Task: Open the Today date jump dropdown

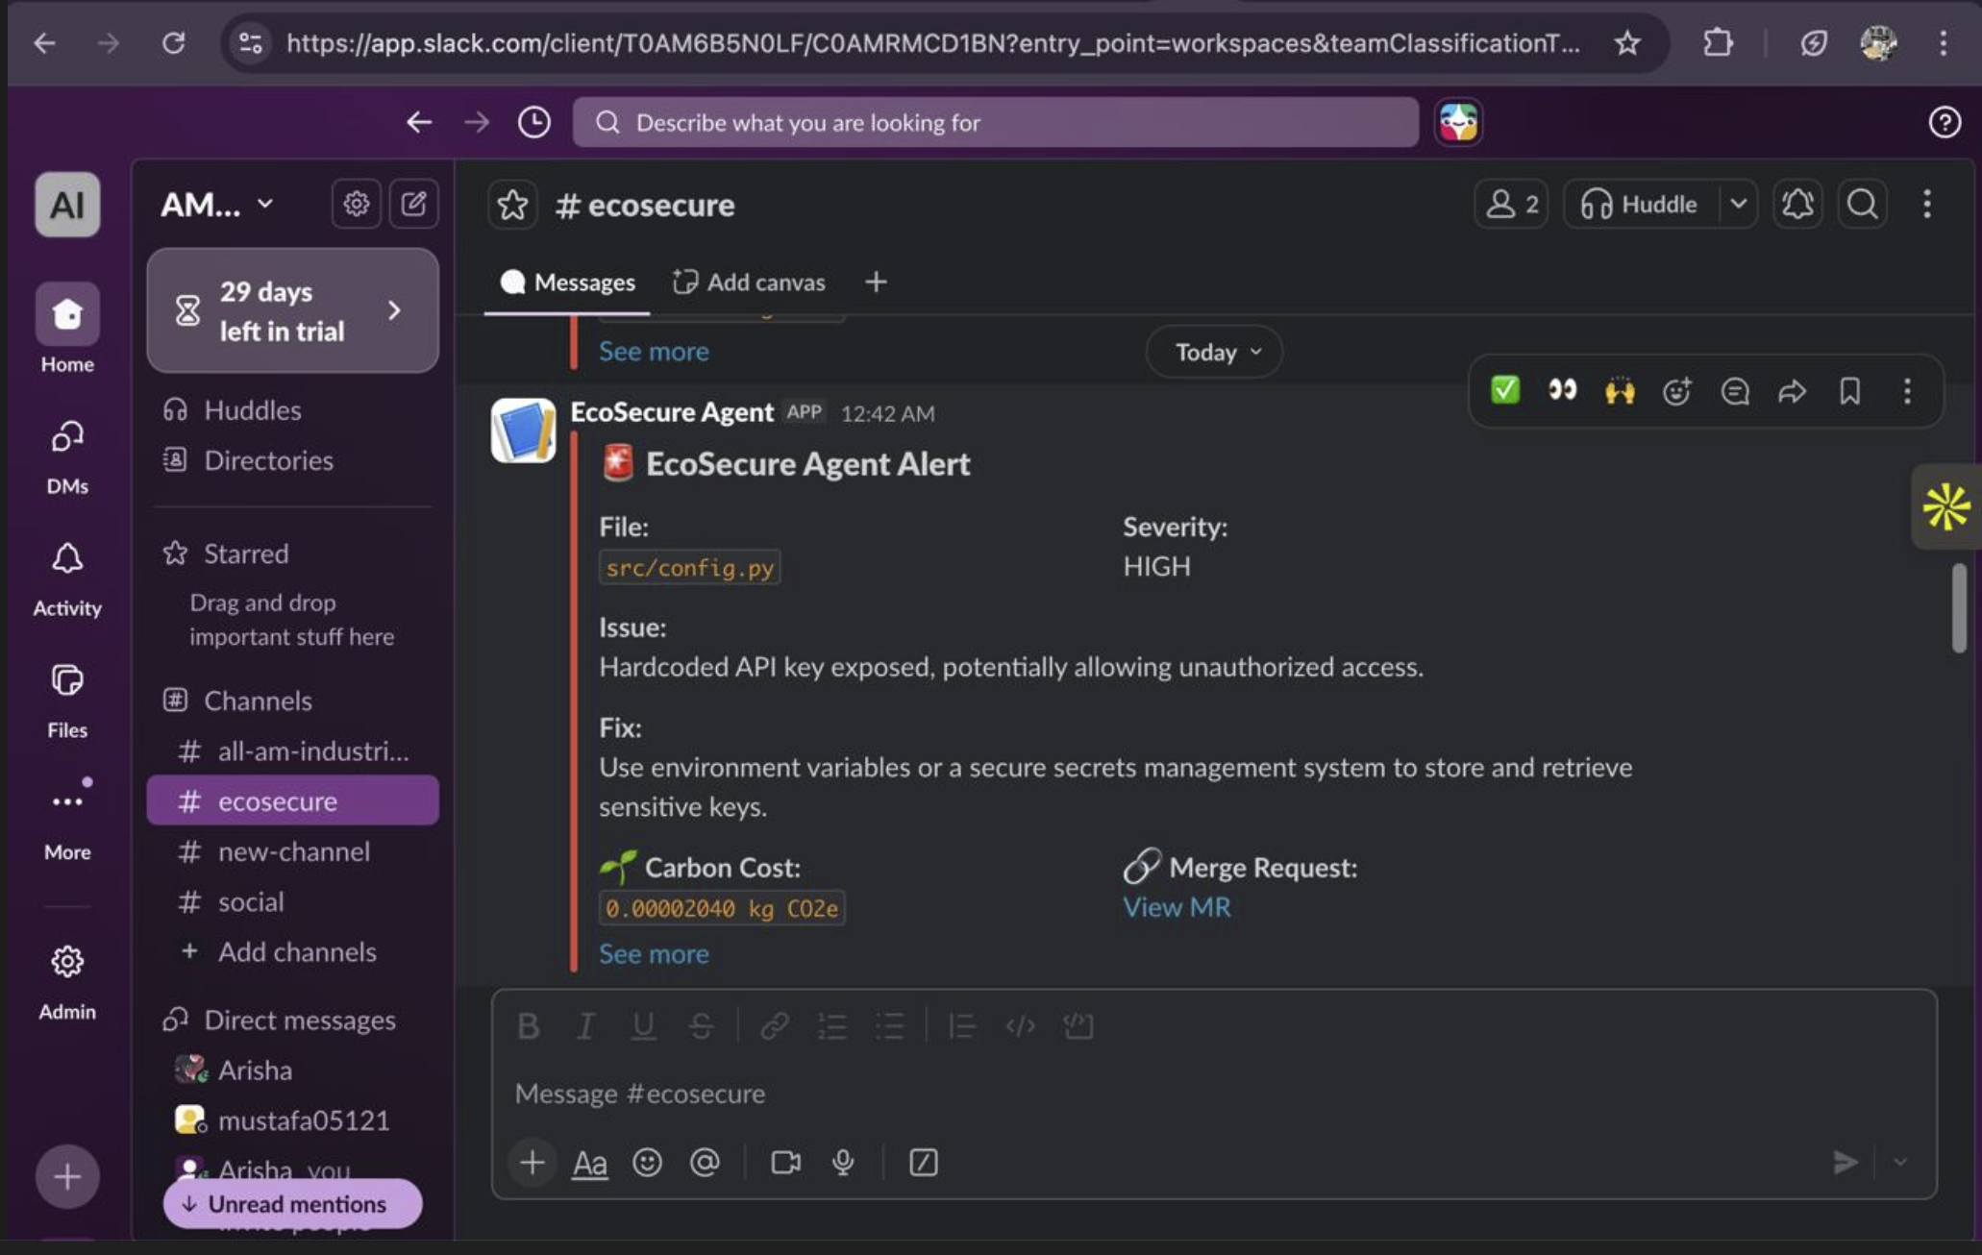Action: click(1215, 353)
